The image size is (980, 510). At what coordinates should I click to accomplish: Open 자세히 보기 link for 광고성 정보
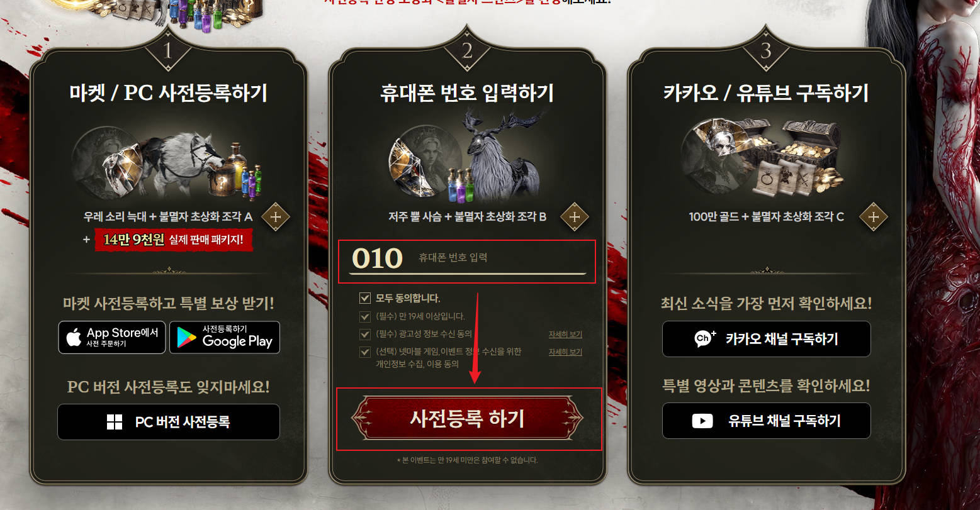click(565, 335)
